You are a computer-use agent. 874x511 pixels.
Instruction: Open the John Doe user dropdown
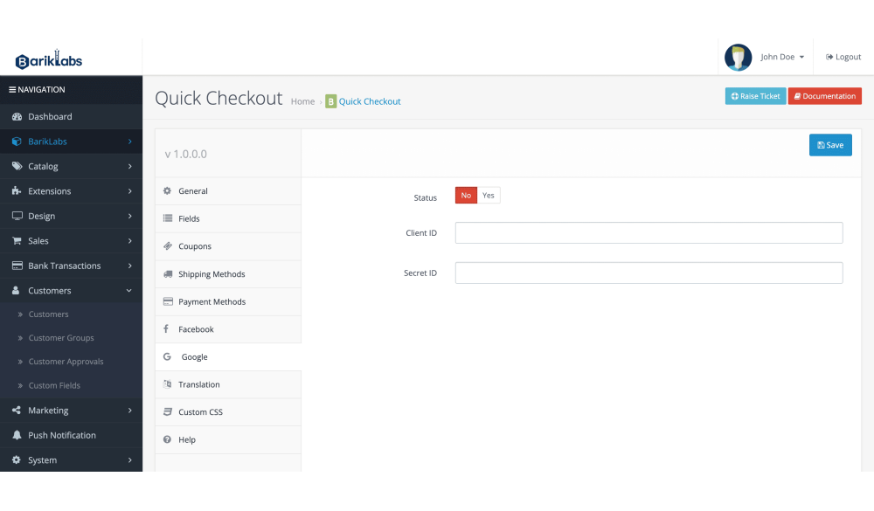pyautogui.click(x=781, y=58)
